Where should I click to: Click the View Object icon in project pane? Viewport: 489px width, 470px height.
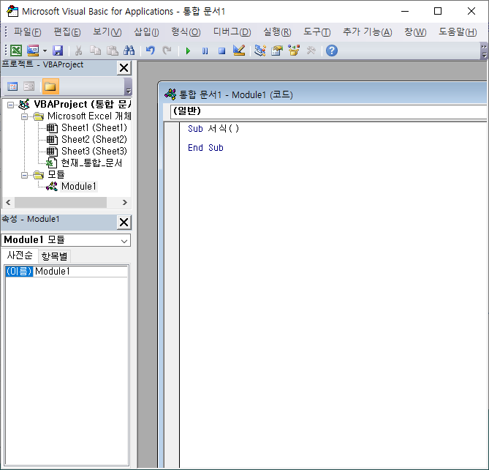tap(29, 86)
